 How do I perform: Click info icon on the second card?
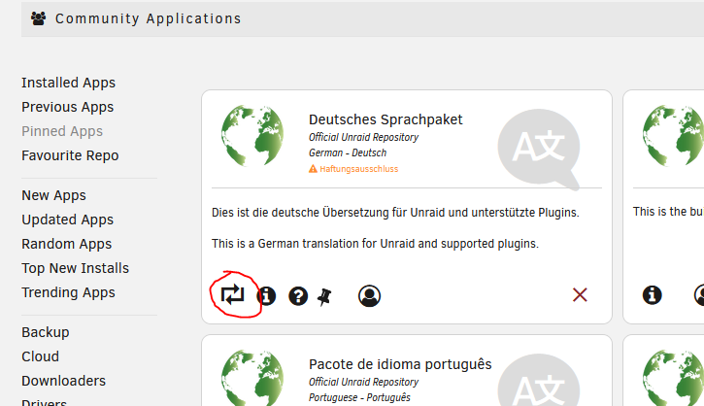[x=652, y=295]
